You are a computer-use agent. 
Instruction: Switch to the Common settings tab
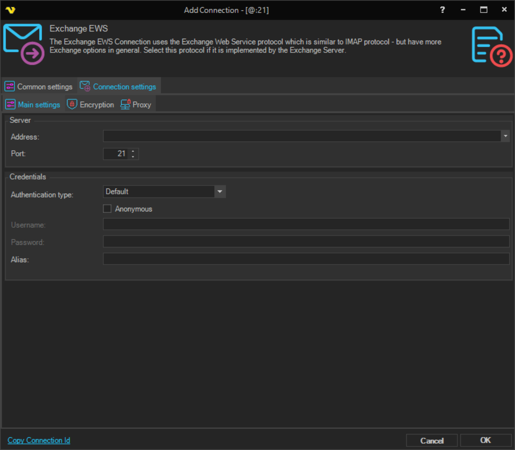(39, 86)
